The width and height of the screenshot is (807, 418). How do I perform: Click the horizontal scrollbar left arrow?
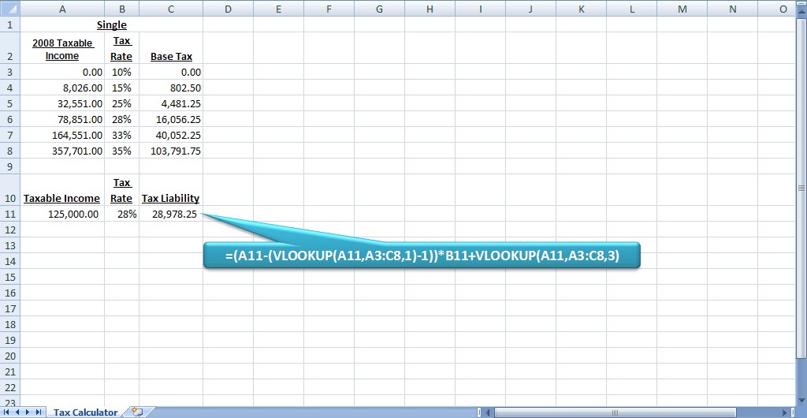coord(489,412)
